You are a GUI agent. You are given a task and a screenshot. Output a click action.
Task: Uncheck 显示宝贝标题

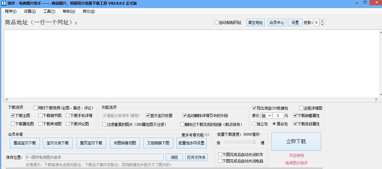(x=148, y=116)
